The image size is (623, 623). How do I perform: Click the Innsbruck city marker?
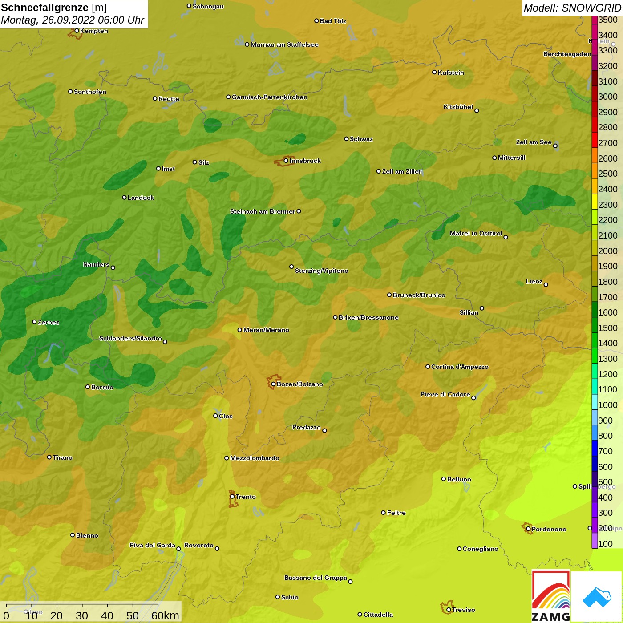tap(286, 161)
